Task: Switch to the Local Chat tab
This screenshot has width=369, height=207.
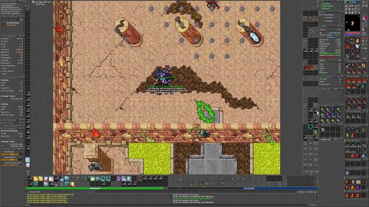Action: click(x=35, y=192)
